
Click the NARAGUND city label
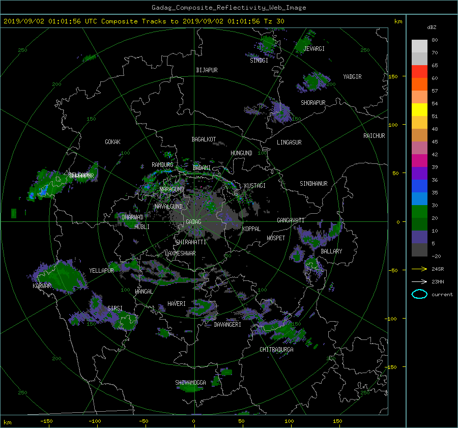[x=172, y=189]
